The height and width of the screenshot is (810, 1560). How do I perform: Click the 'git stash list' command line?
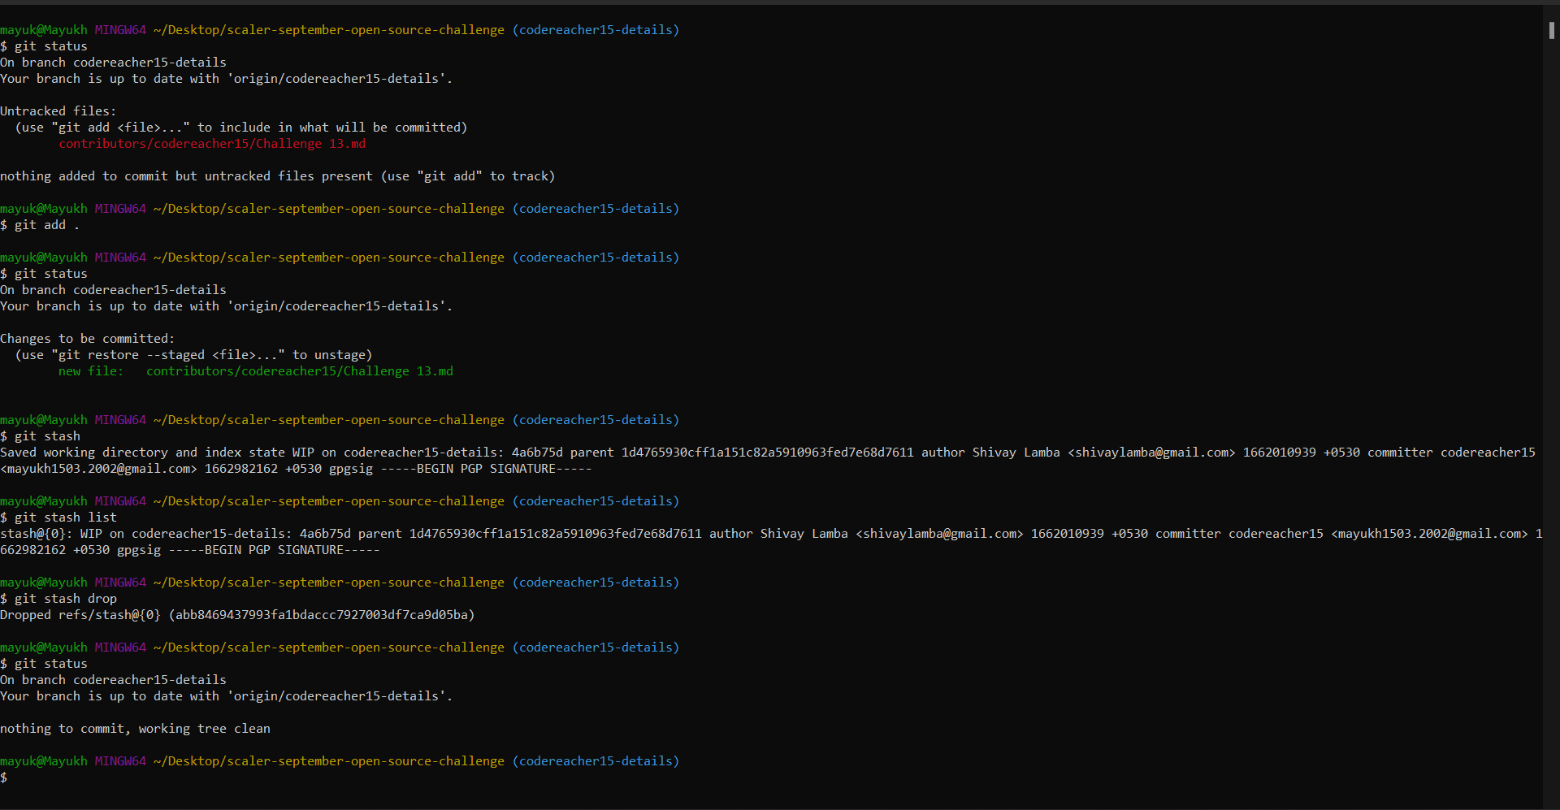tap(58, 518)
